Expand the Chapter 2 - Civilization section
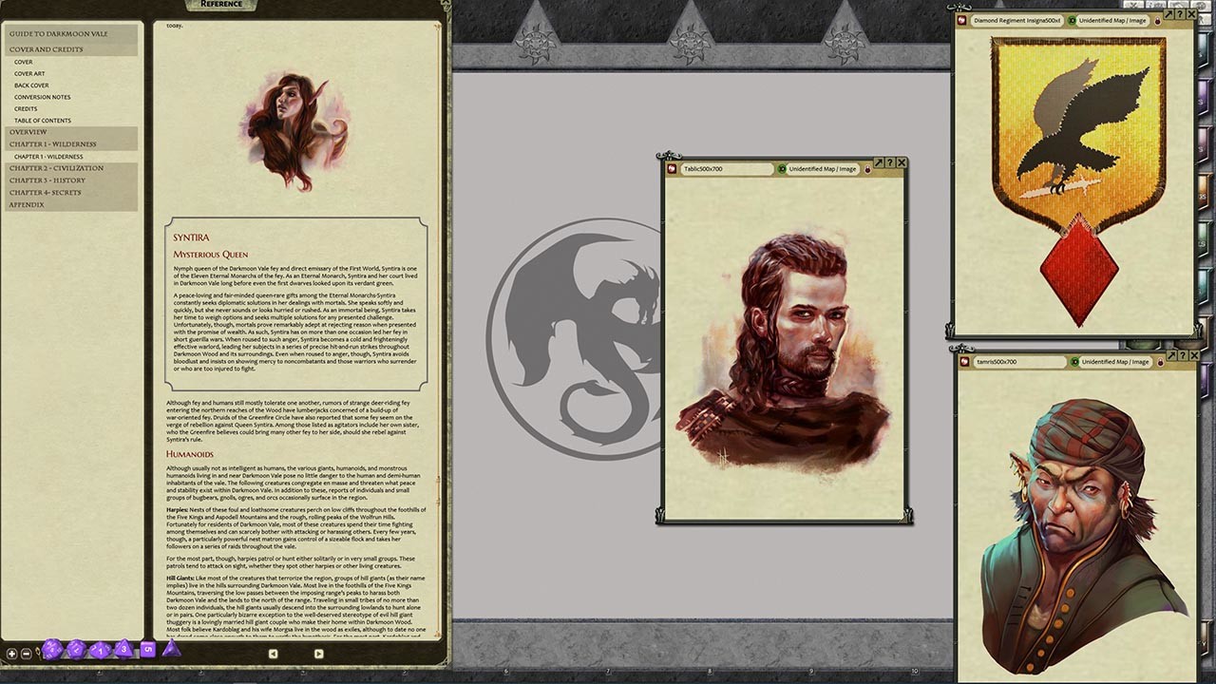Screen dimensions: 1216x684 (x=56, y=168)
